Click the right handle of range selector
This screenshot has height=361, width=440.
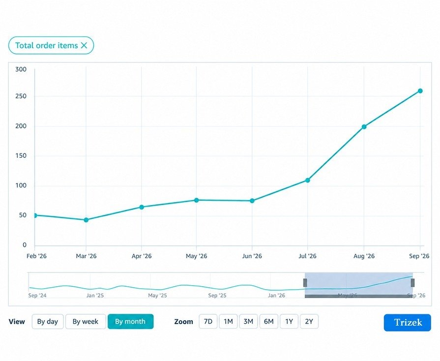(412, 283)
